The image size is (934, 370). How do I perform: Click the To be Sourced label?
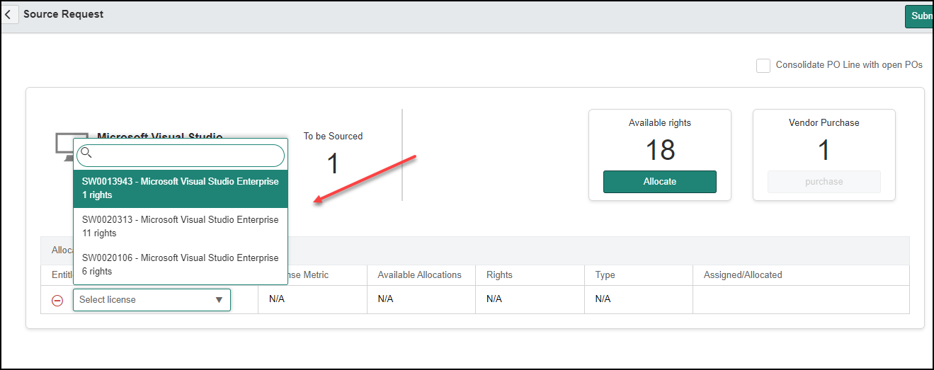click(x=333, y=136)
